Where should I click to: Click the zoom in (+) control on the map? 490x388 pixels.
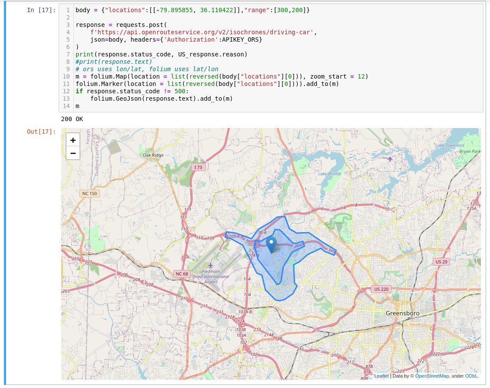(x=73, y=140)
